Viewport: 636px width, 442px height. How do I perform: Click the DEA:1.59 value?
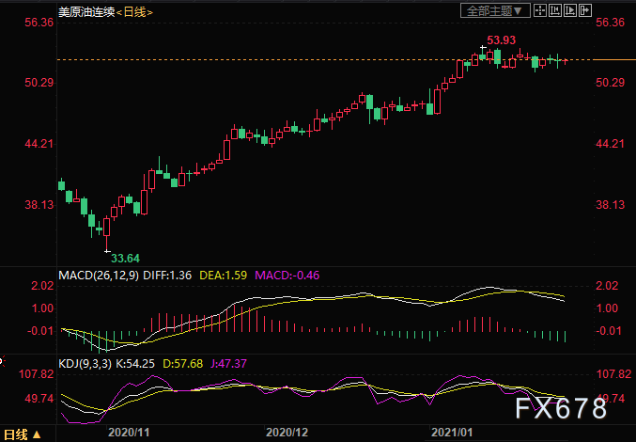(x=223, y=276)
